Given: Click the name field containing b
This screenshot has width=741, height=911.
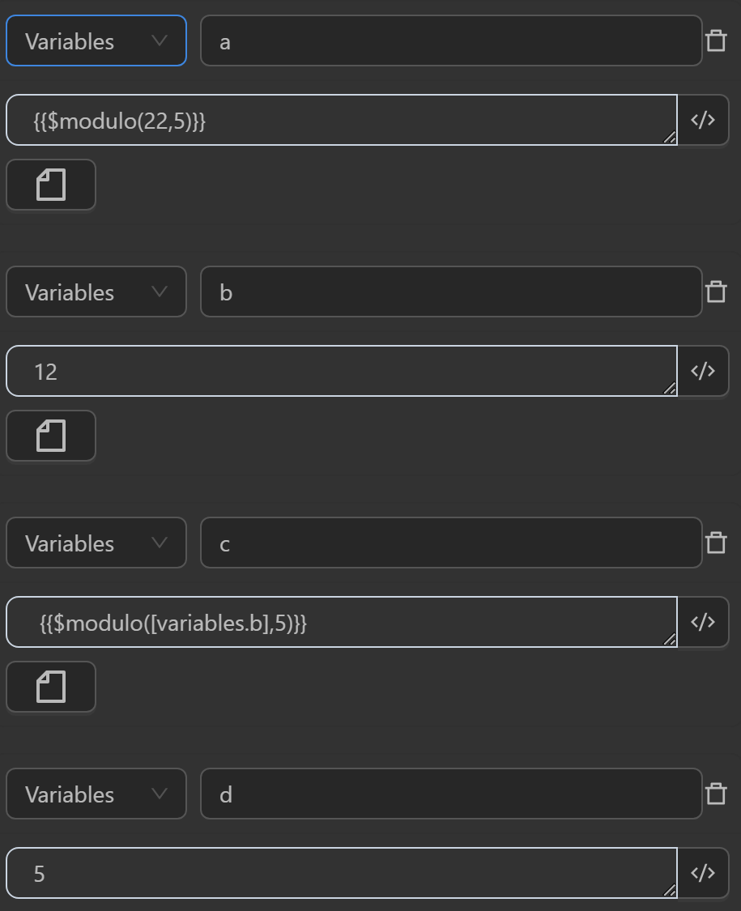Looking at the screenshot, I should [x=451, y=292].
